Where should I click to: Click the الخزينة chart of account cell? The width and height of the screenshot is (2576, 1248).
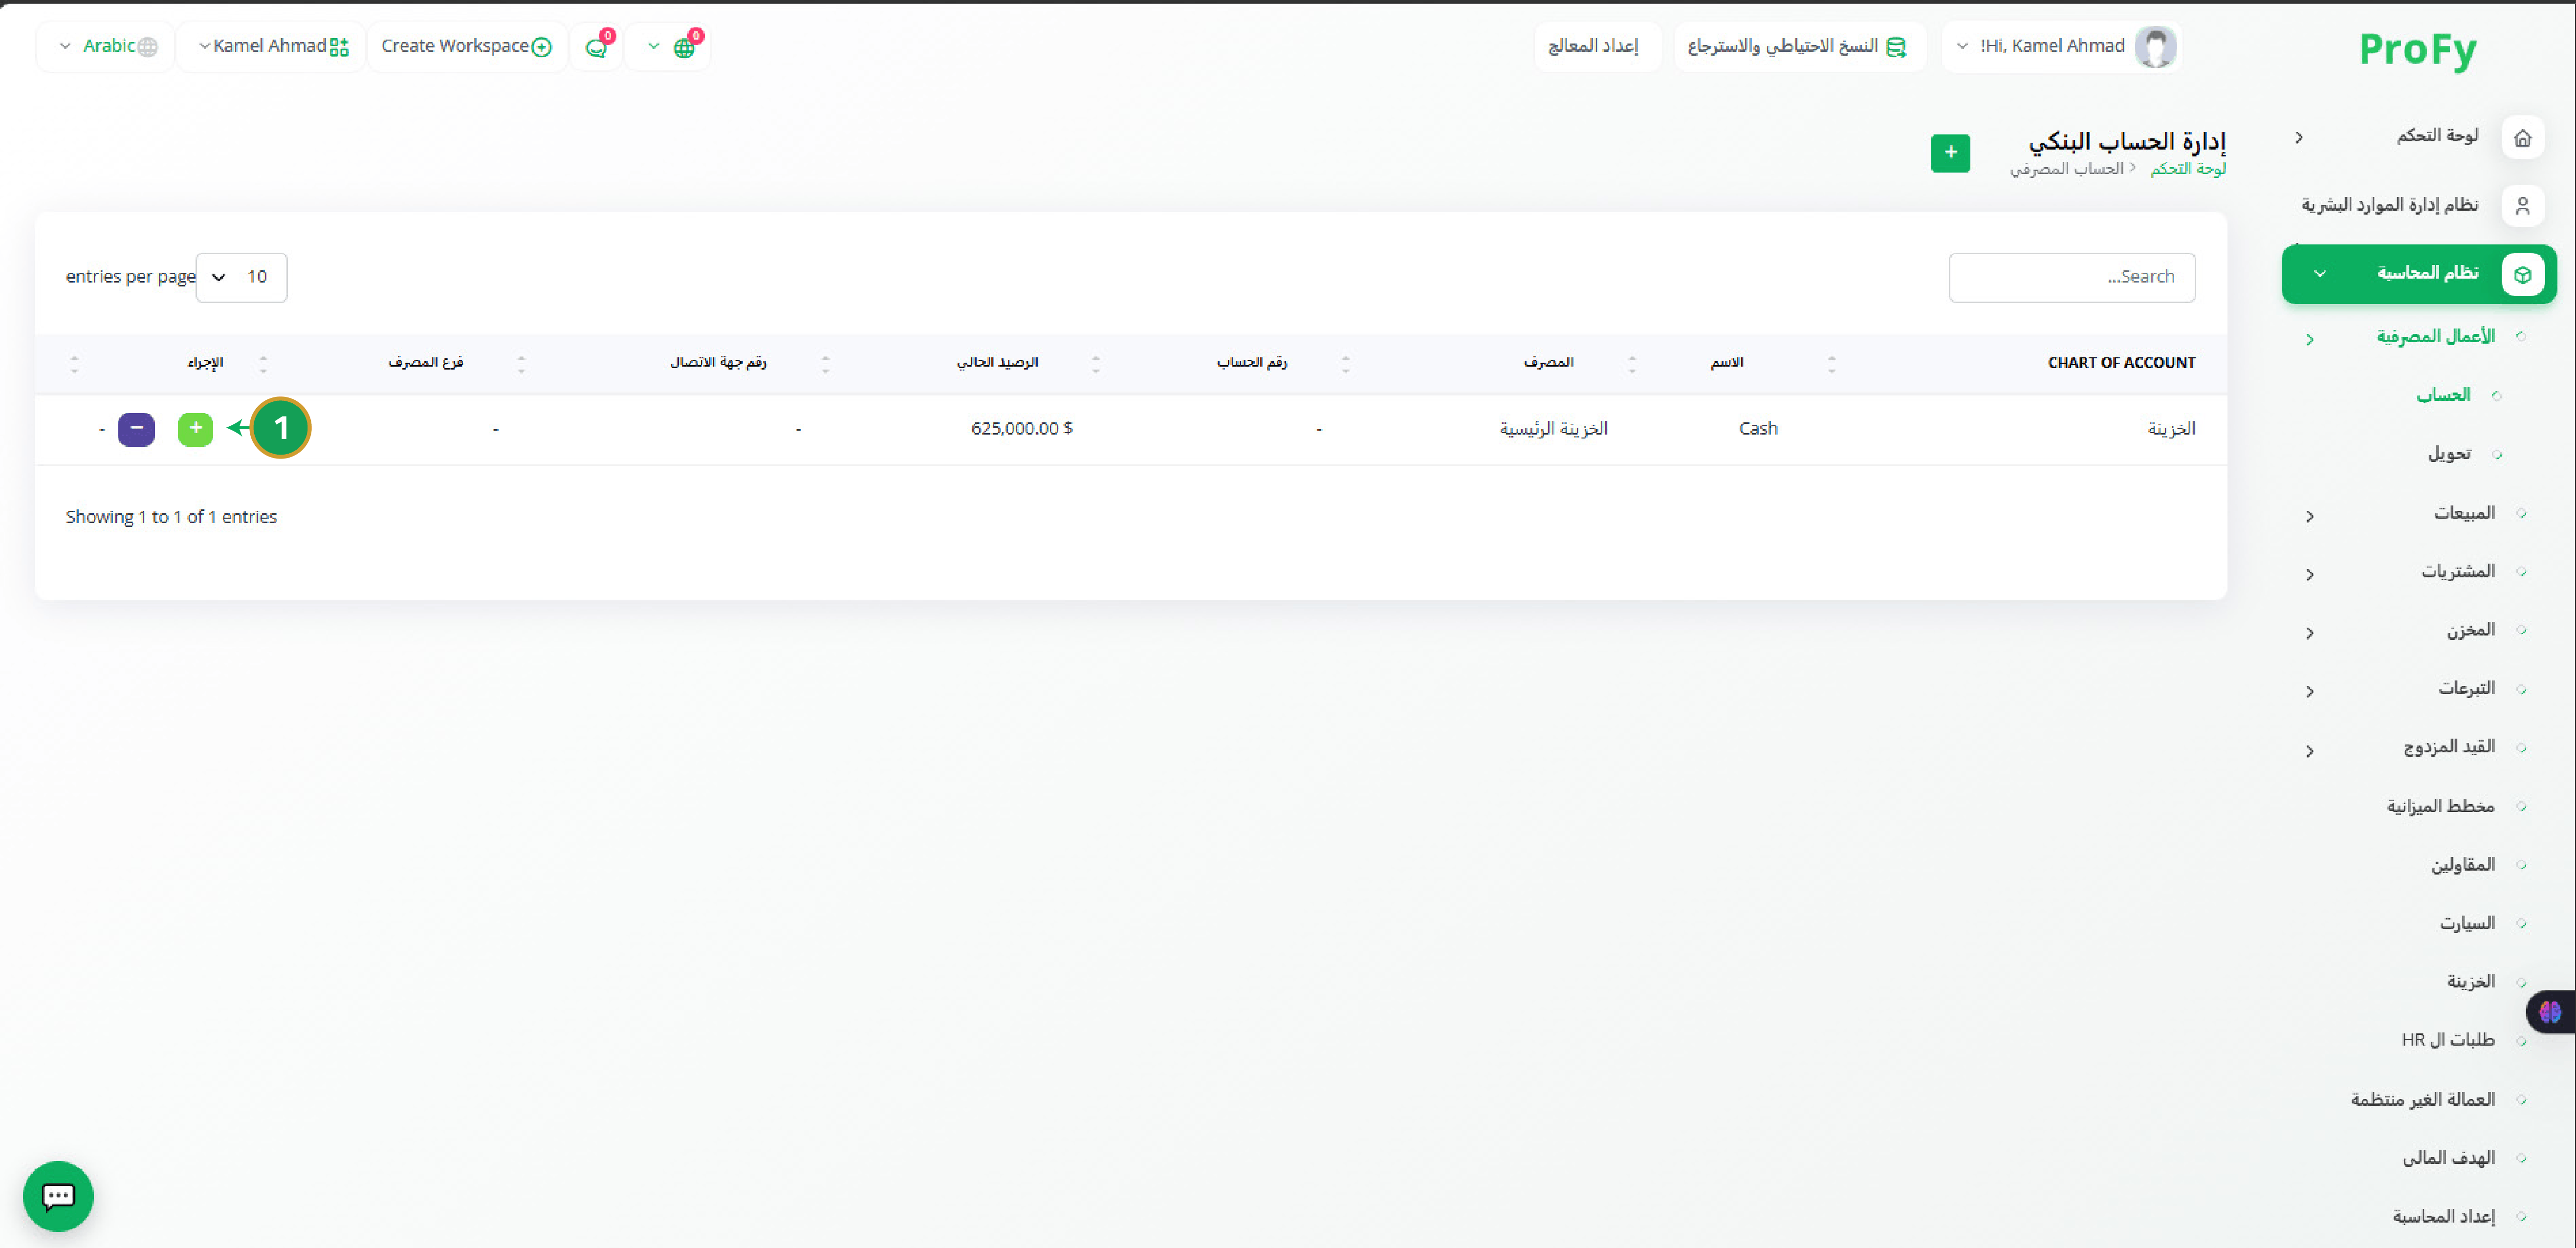[x=2171, y=429]
